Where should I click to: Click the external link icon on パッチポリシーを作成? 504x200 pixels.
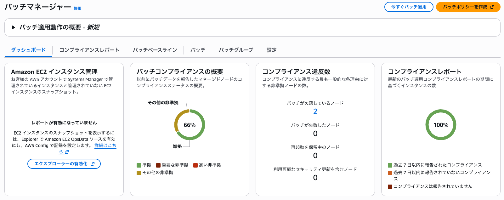point(492,7)
